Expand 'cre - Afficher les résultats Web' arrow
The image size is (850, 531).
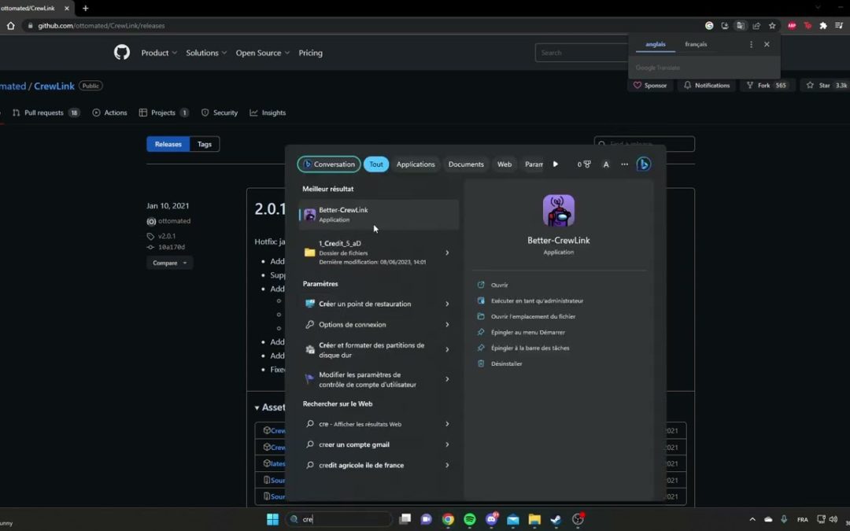[x=447, y=424]
